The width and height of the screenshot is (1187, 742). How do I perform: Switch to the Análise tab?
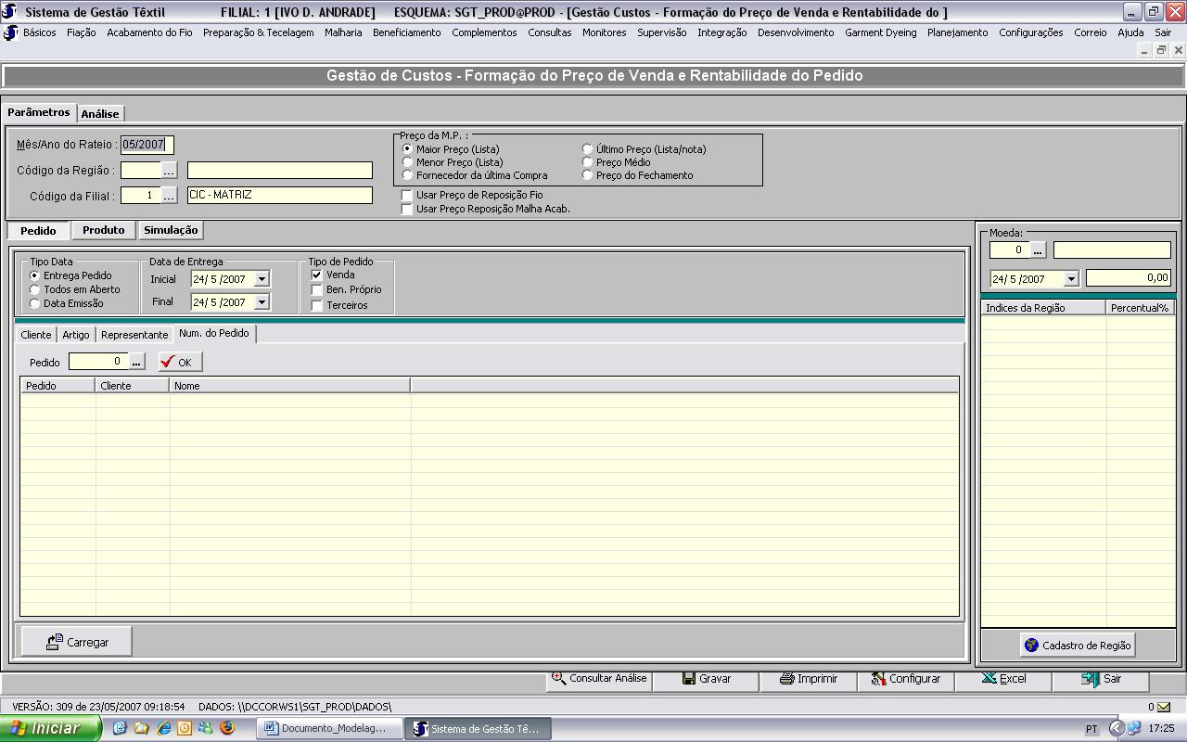coord(100,114)
